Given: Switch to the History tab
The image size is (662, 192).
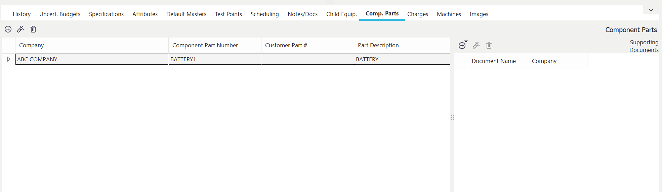Looking at the screenshot, I should click(22, 14).
